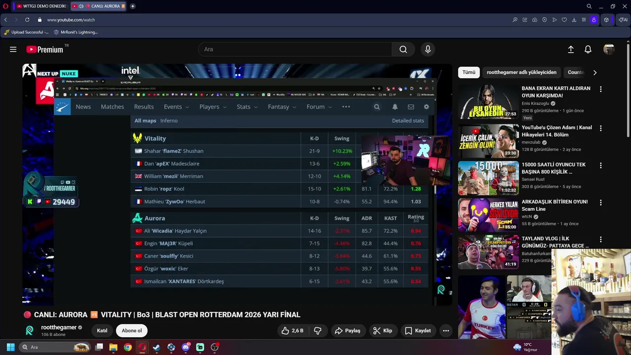
Task: Open more actions for the video
Action: [446, 331]
